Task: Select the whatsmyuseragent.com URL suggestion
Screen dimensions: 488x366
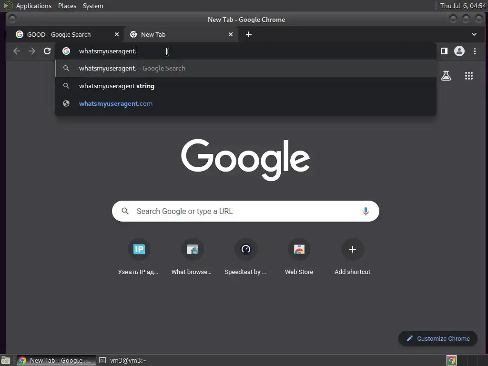Action: point(245,103)
